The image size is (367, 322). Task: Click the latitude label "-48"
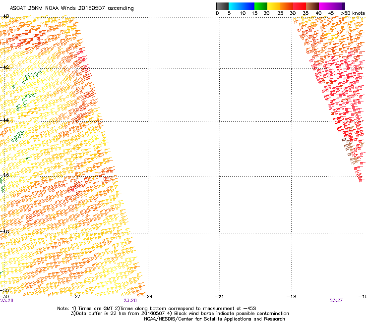(x=4, y=231)
